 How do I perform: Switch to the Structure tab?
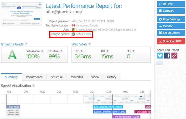[57, 77]
